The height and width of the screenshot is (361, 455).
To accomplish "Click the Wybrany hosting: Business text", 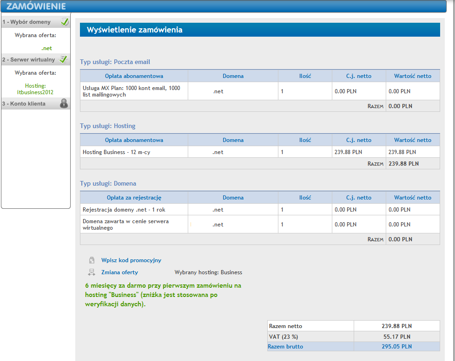I will click(208, 272).
